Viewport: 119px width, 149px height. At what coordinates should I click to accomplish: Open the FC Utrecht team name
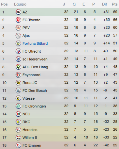[32, 51]
